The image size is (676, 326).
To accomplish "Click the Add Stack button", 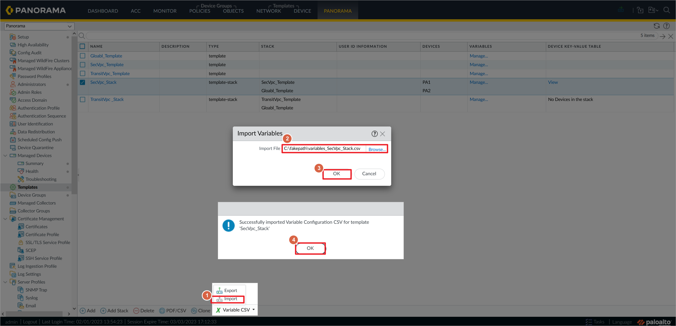I will click(x=114, y=311).
